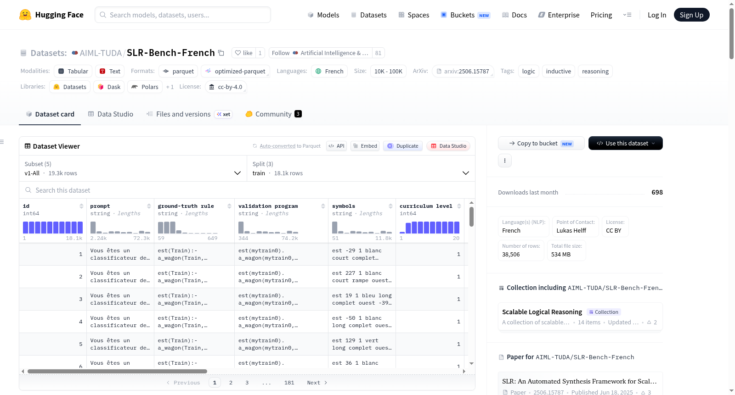Screen dimensions: 735x395
Task: Sort by the id column sort icon
Action: (81, 206)
